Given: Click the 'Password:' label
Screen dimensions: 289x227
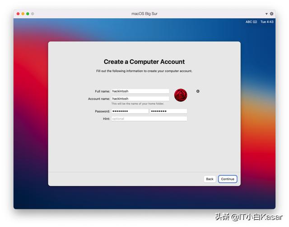Looking at the screenshot, I should 103,111.
